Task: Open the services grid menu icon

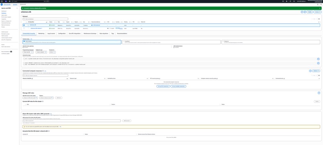Action: pos(10,1)
